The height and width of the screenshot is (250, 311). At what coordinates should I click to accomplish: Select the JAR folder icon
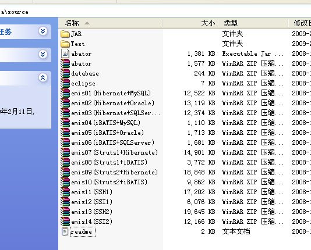click(x=65, y=34)
